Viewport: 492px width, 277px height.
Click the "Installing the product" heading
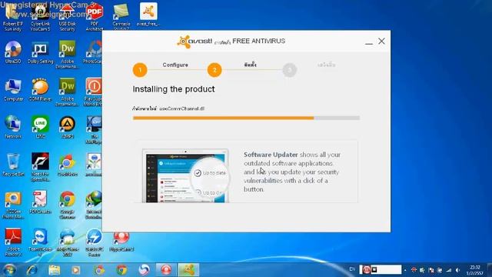(174, 89)
